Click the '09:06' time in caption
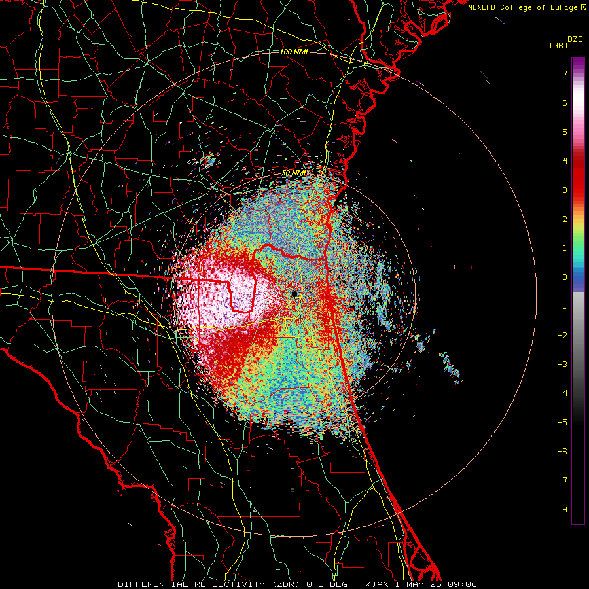 463,584
